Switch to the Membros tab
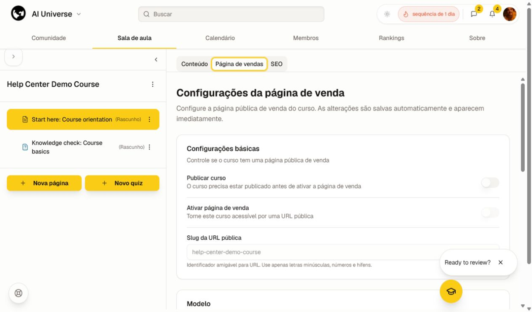The width and height of the screenshot is (532, 312). (306, 38)
